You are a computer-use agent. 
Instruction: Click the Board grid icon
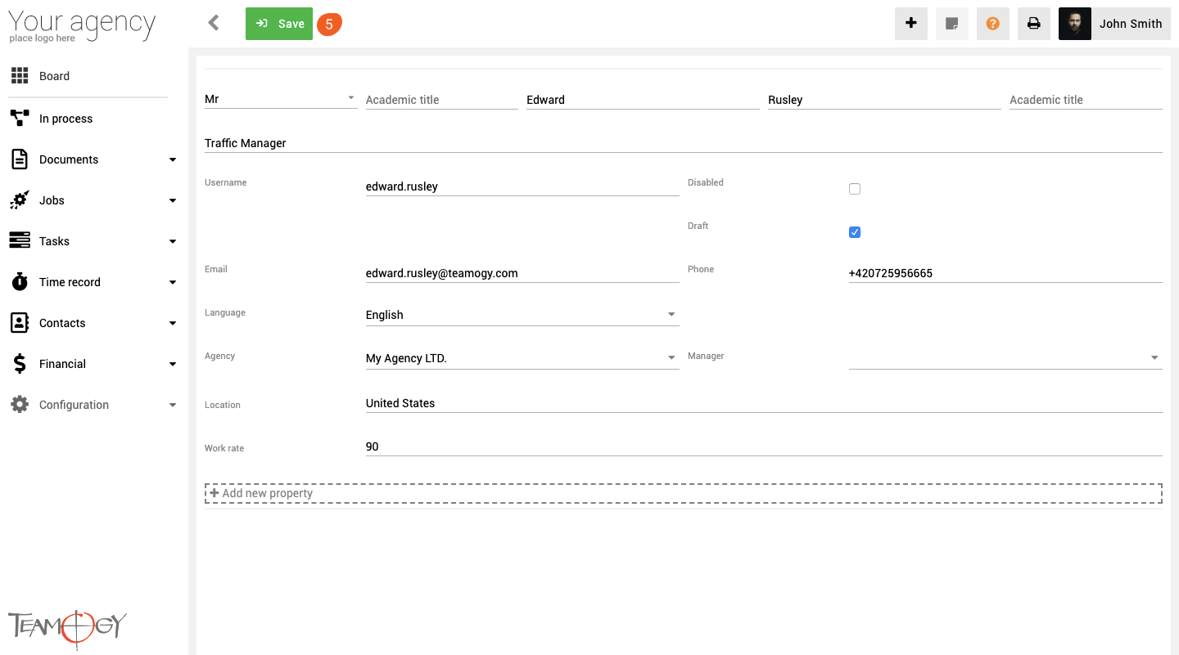coord(20,76)
